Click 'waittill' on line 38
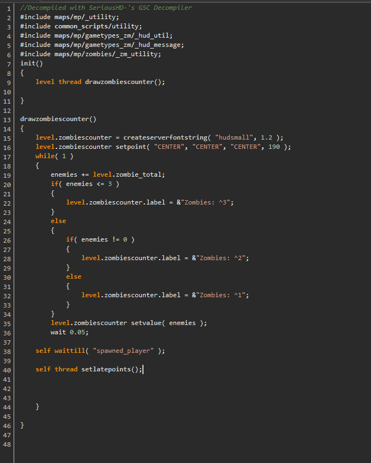Image resolution: width=371 pixels, height=463 pixels. [x=70, y=351]
